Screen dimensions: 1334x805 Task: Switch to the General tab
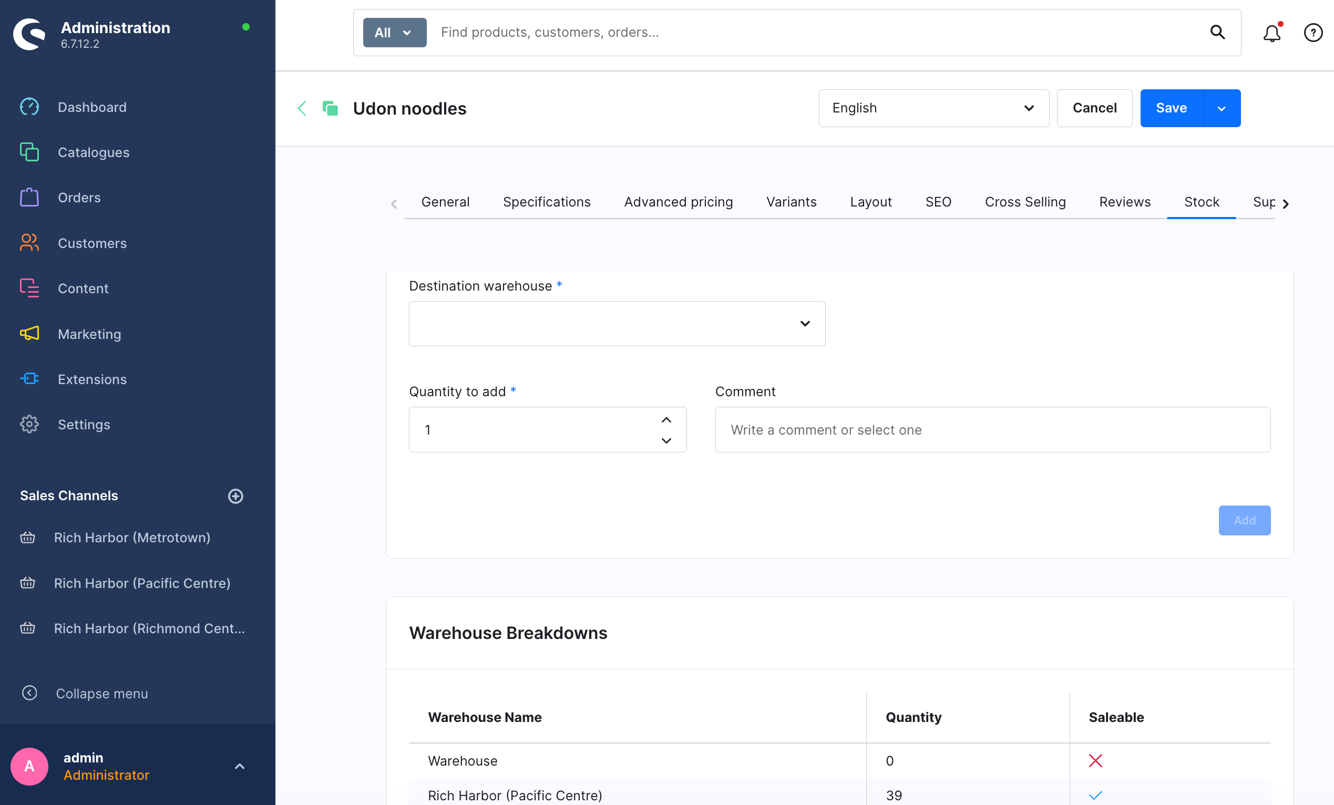click(445, 202)
